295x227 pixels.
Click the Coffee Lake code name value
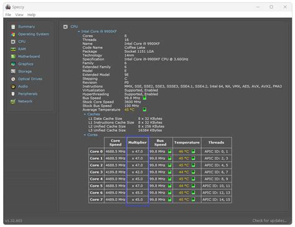[x=134, y=47]
